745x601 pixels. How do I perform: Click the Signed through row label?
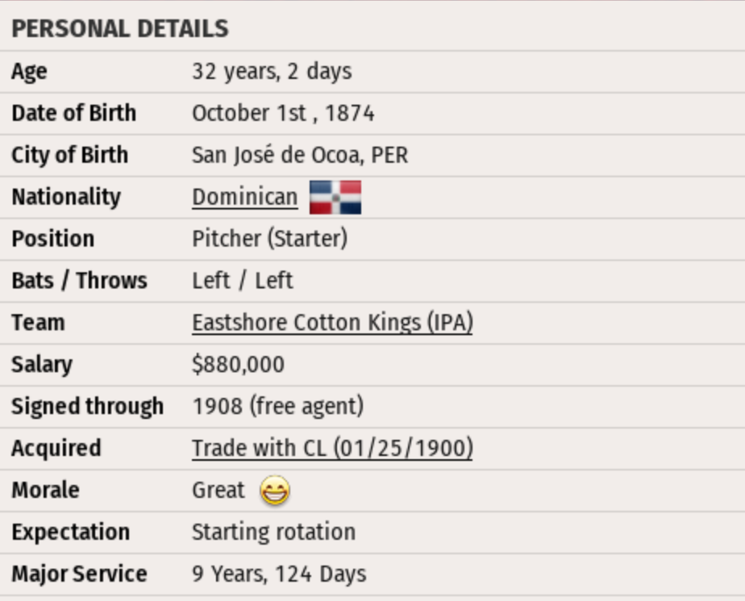(x=87, y=407)
